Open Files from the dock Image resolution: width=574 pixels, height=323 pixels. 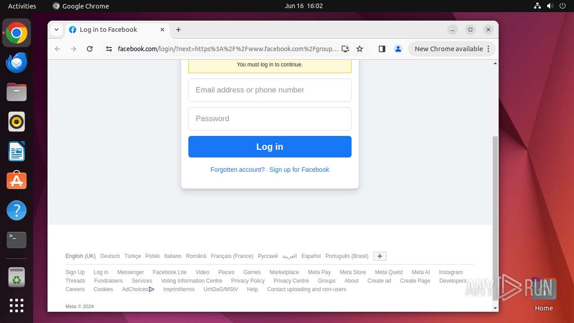[17, 92]
